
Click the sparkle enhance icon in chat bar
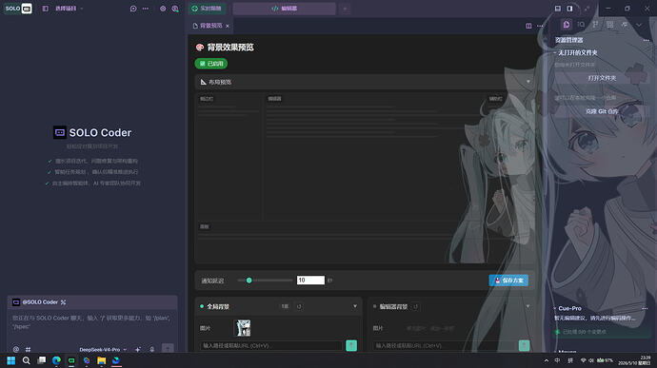tap(138, 349)
